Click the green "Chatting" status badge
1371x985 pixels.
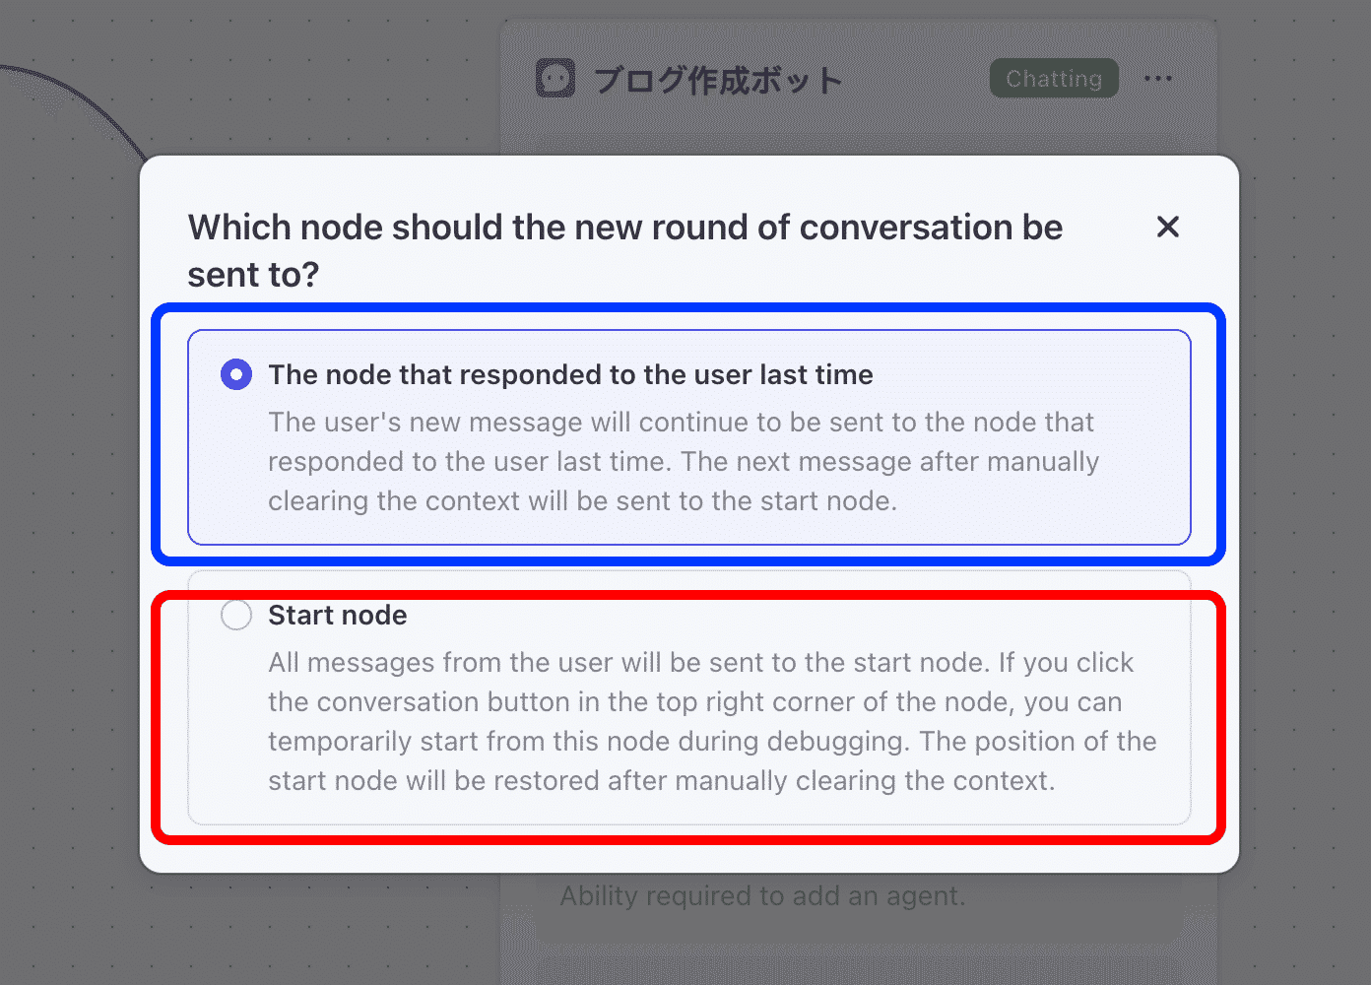pyautogui.click(x=1054, y=79)
